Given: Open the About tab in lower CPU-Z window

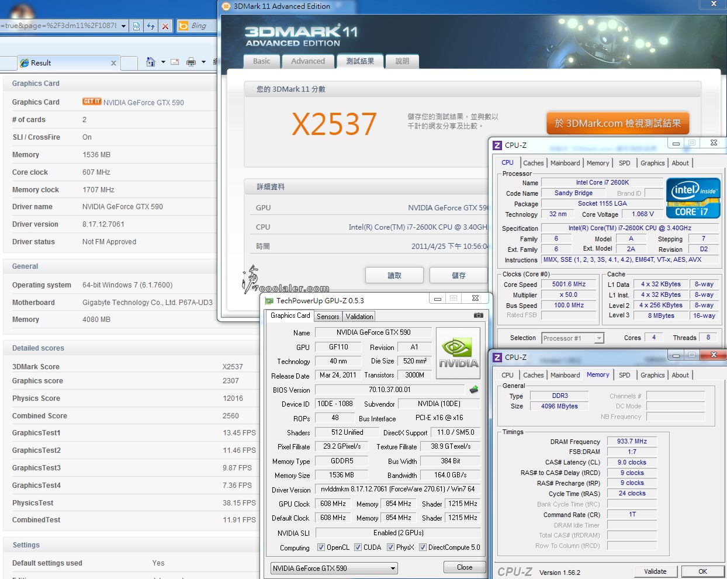Looking at the screenshot, I should 680,375.
